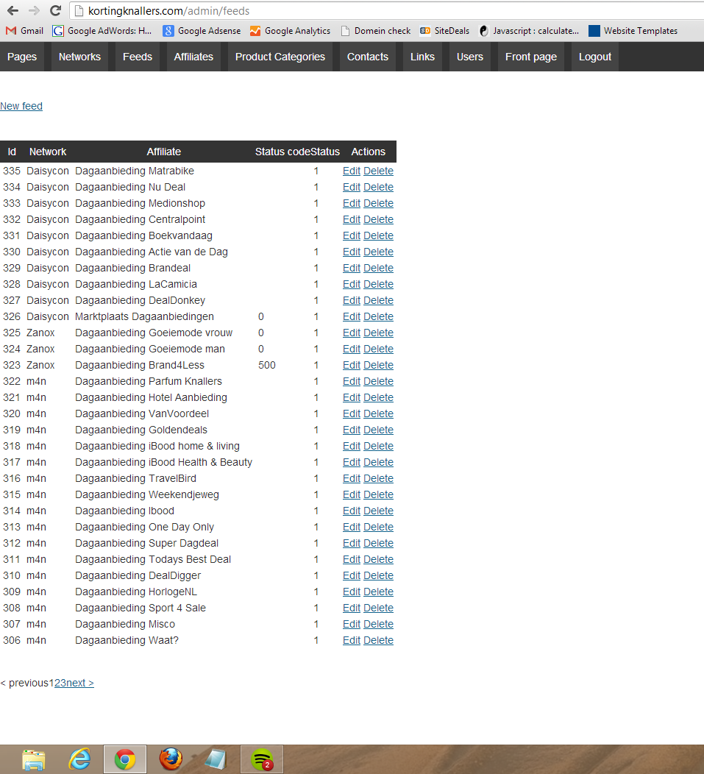Image resolution: width=704 pixels, height=774 pixels.
Task: Edit the Dagaanbieding Brand4Less feed
Action: point(352,365)
